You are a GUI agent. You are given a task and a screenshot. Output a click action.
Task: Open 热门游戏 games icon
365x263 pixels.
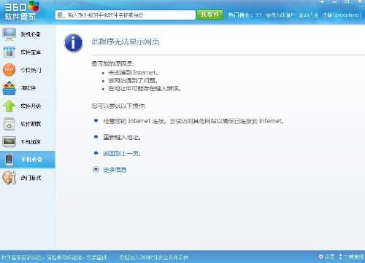pyautogui.click(x=9, y=178)
